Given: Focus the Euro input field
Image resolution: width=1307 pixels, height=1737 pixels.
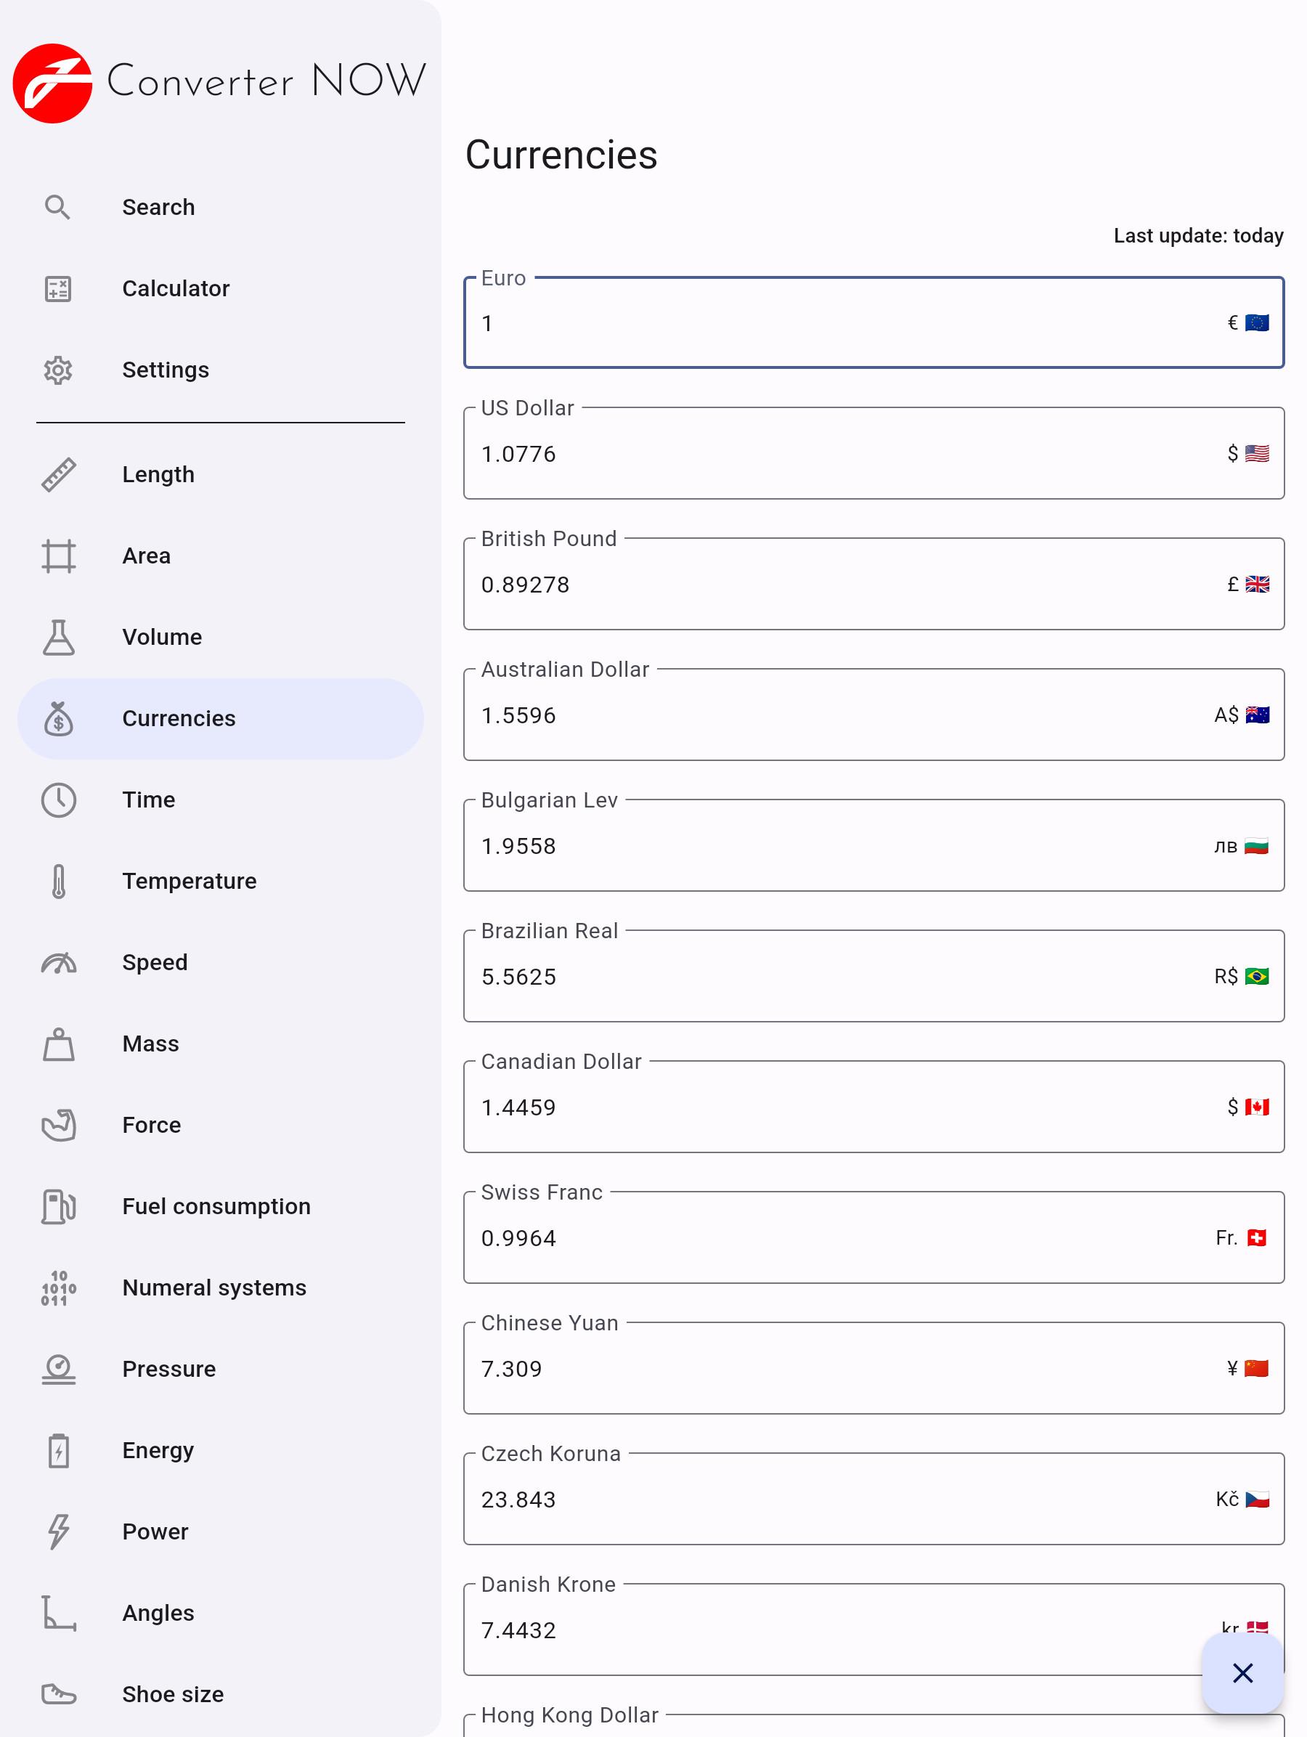Looking at the screenshot, I should coord(848,324).
